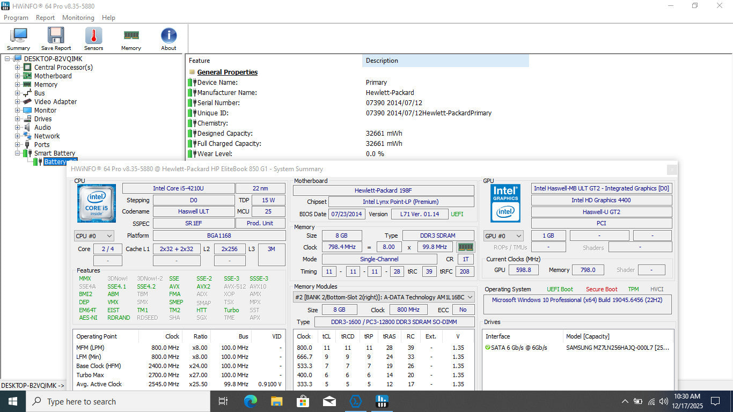Launch Microsoft Edge from taskbar
The image size is (733, 412).
tap(251, 401)
